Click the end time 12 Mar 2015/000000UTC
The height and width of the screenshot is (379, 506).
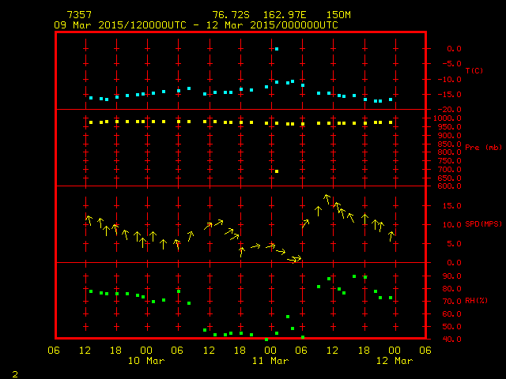point(272,25)
